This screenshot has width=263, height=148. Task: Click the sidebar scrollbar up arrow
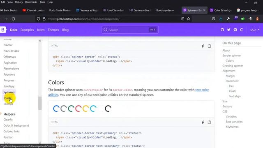coord(40,41)
